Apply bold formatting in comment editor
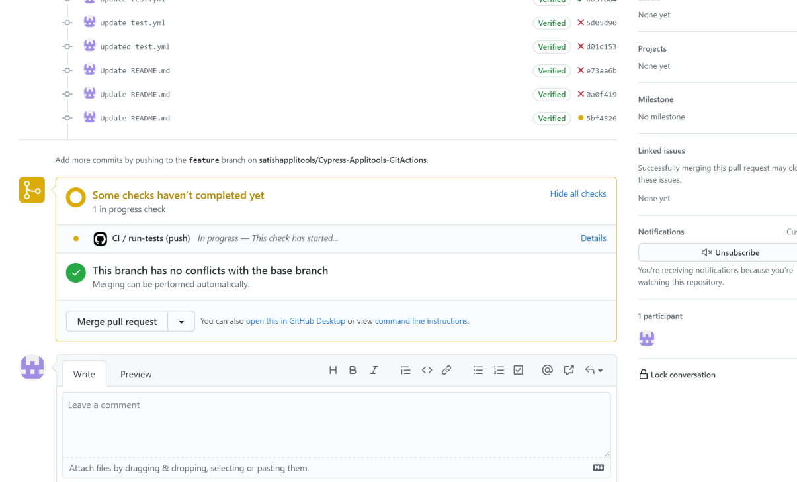This screenshot has width=797, height=482. click(353, 371)
